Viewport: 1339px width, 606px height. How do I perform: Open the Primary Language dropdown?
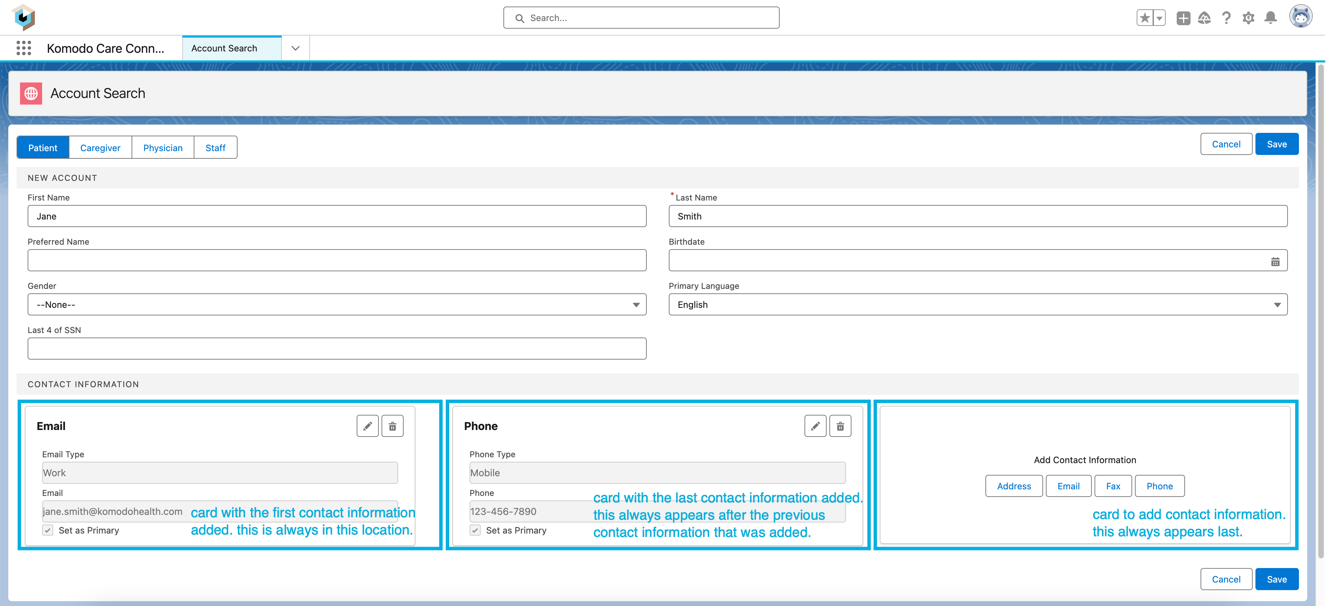coord(978,305)
